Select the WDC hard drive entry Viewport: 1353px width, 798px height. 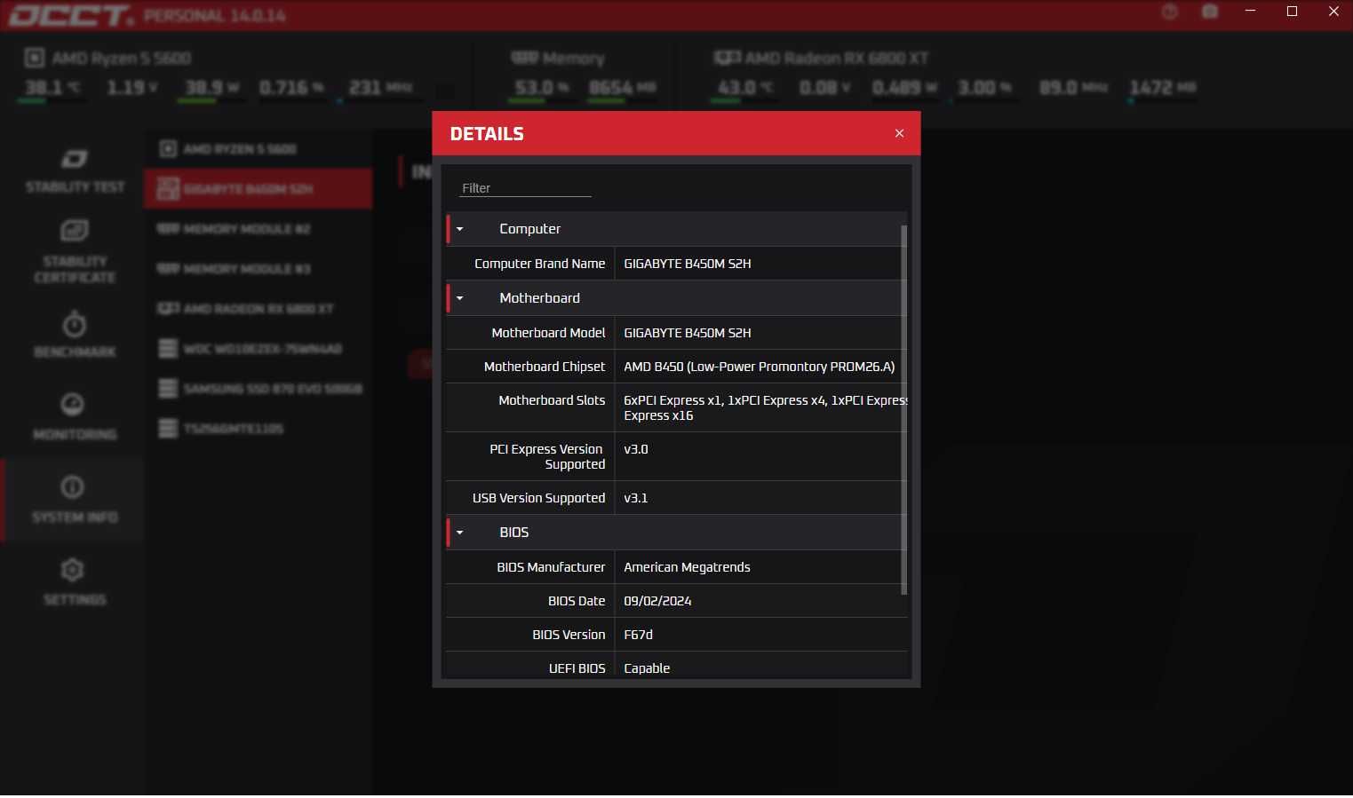pos(259,349)
